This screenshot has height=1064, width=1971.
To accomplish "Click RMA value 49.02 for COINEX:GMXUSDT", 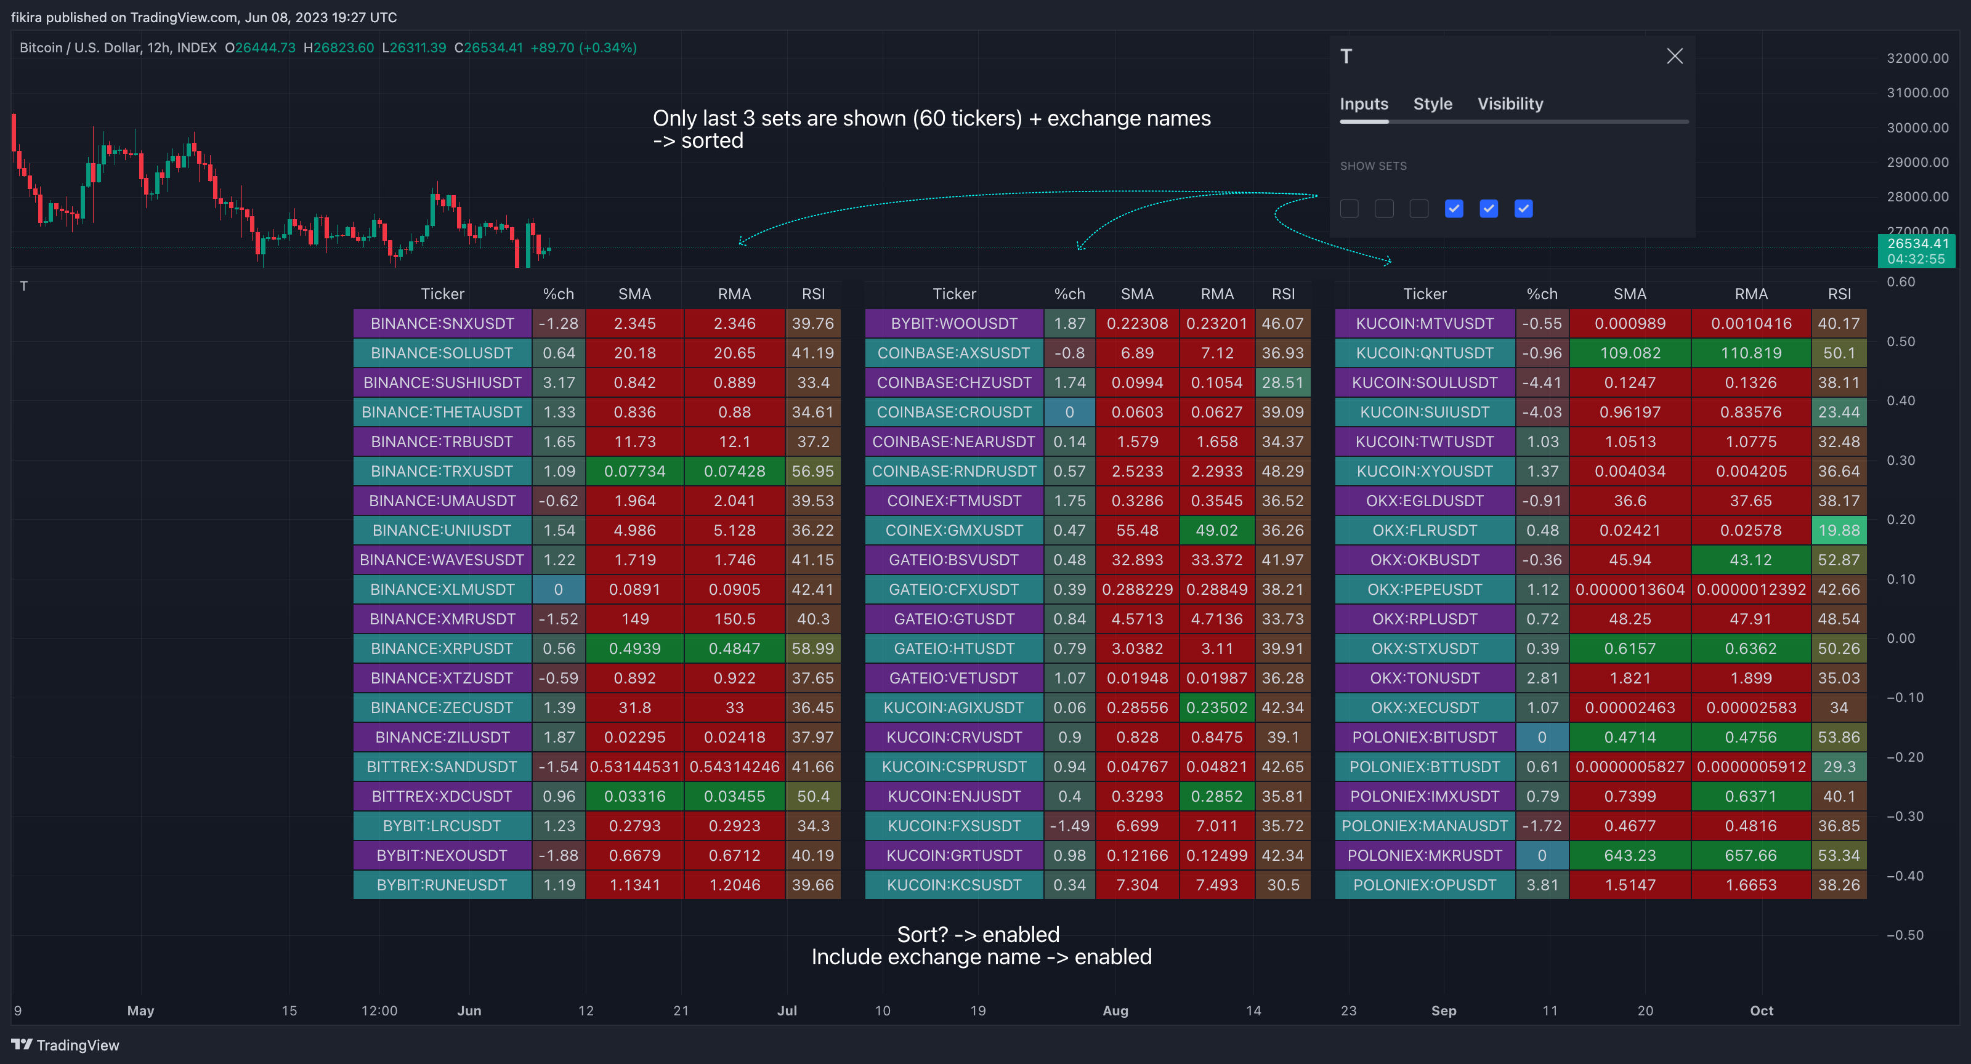I will [x=1216, y=530].
